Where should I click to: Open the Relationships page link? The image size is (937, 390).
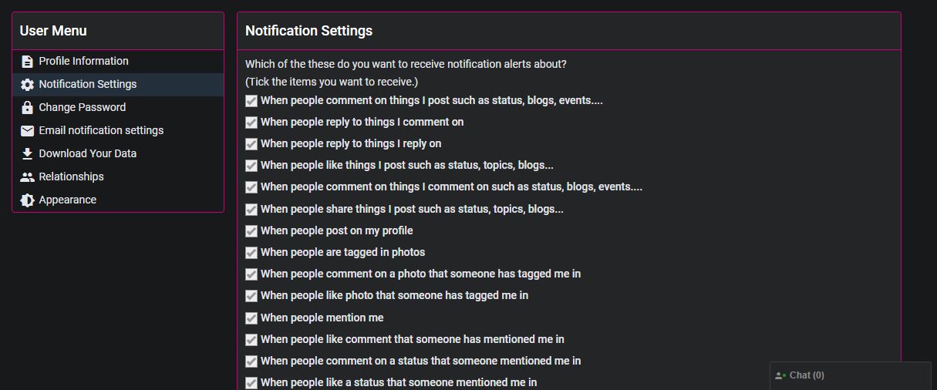(71, 177)
